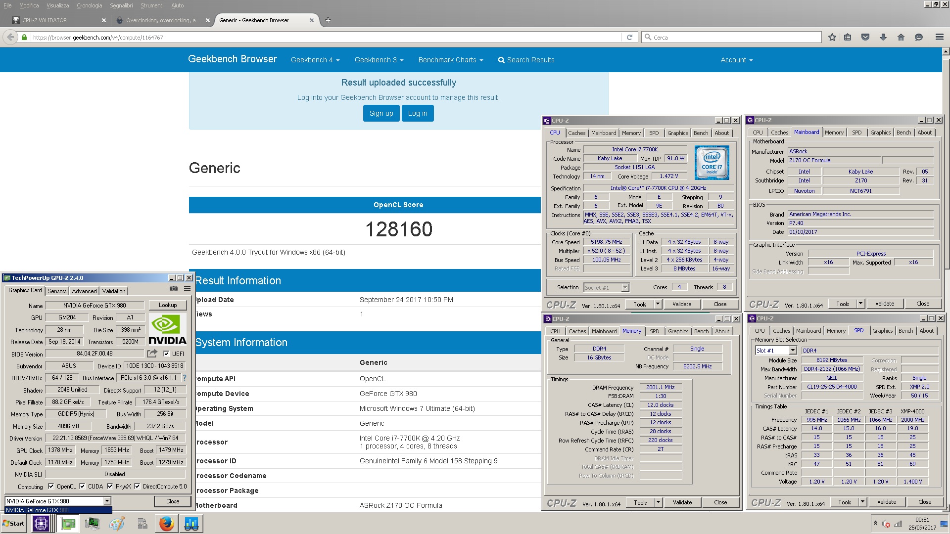This screenshot has width=950, height=534.
Task: Toggle the DirectCompute 5.0 checkbox
Action: tap(137, 486)
